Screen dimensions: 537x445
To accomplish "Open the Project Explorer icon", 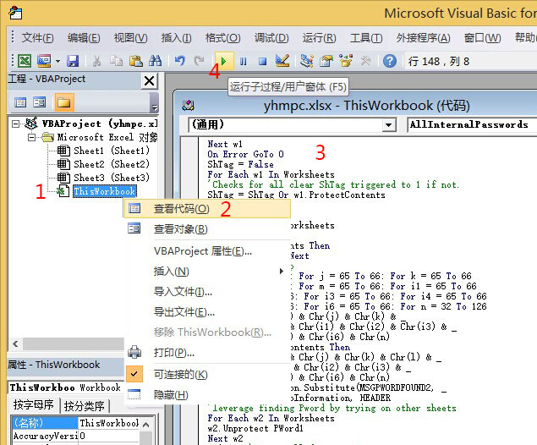I will point(306,61).
